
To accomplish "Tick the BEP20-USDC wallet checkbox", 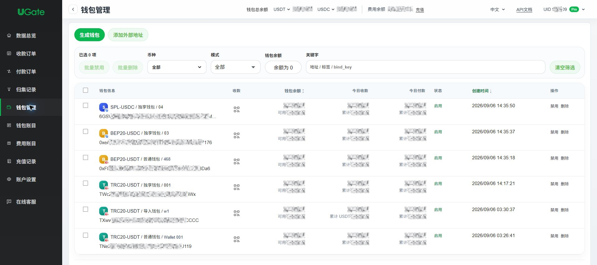I will 86,131.
